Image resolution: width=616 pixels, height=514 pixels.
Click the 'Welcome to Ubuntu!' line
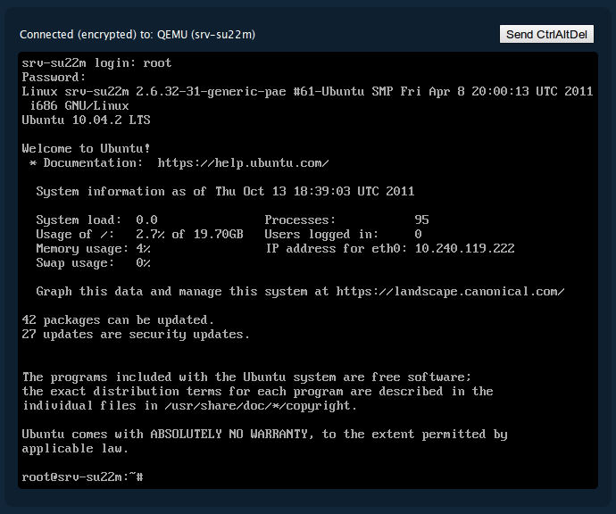(x=86, y=148)
